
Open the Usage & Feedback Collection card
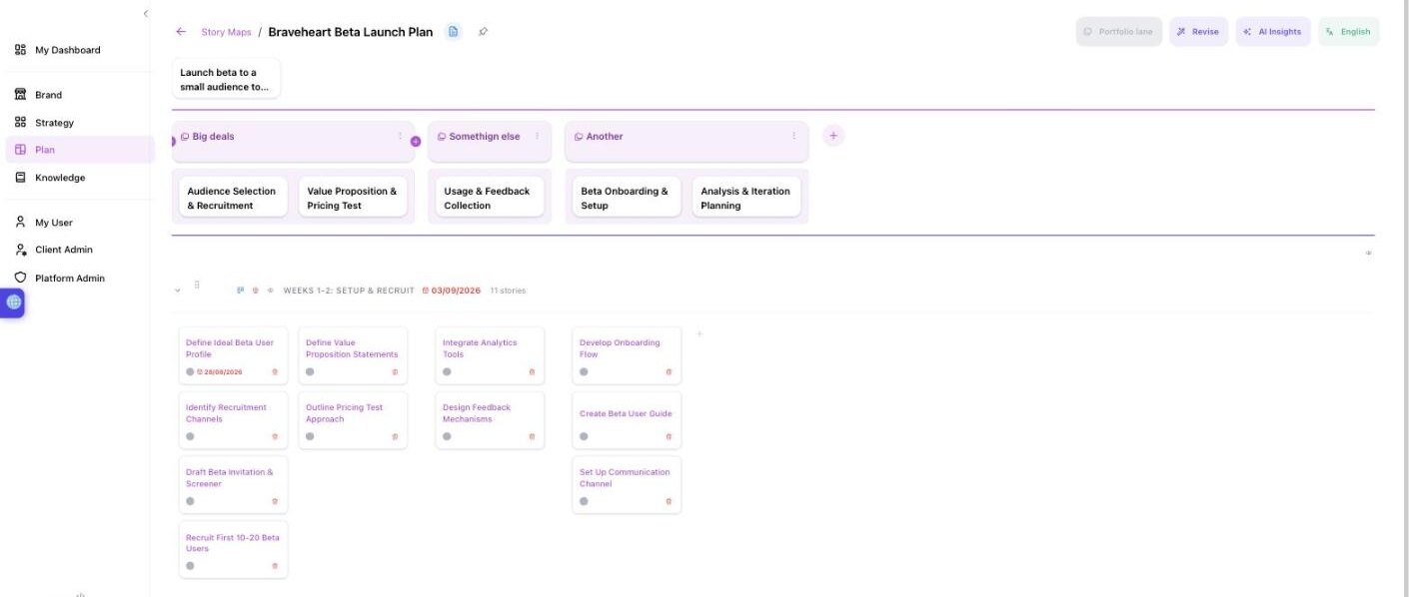coord(490,198)
